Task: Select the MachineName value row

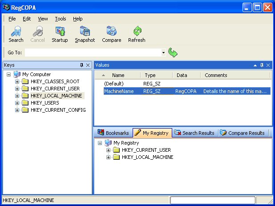Action: pos(187,91)
